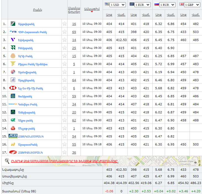Toggle favorite star for Էվոկաբանկ
This screenshot has width=202, height=194.
click(65, 40)
